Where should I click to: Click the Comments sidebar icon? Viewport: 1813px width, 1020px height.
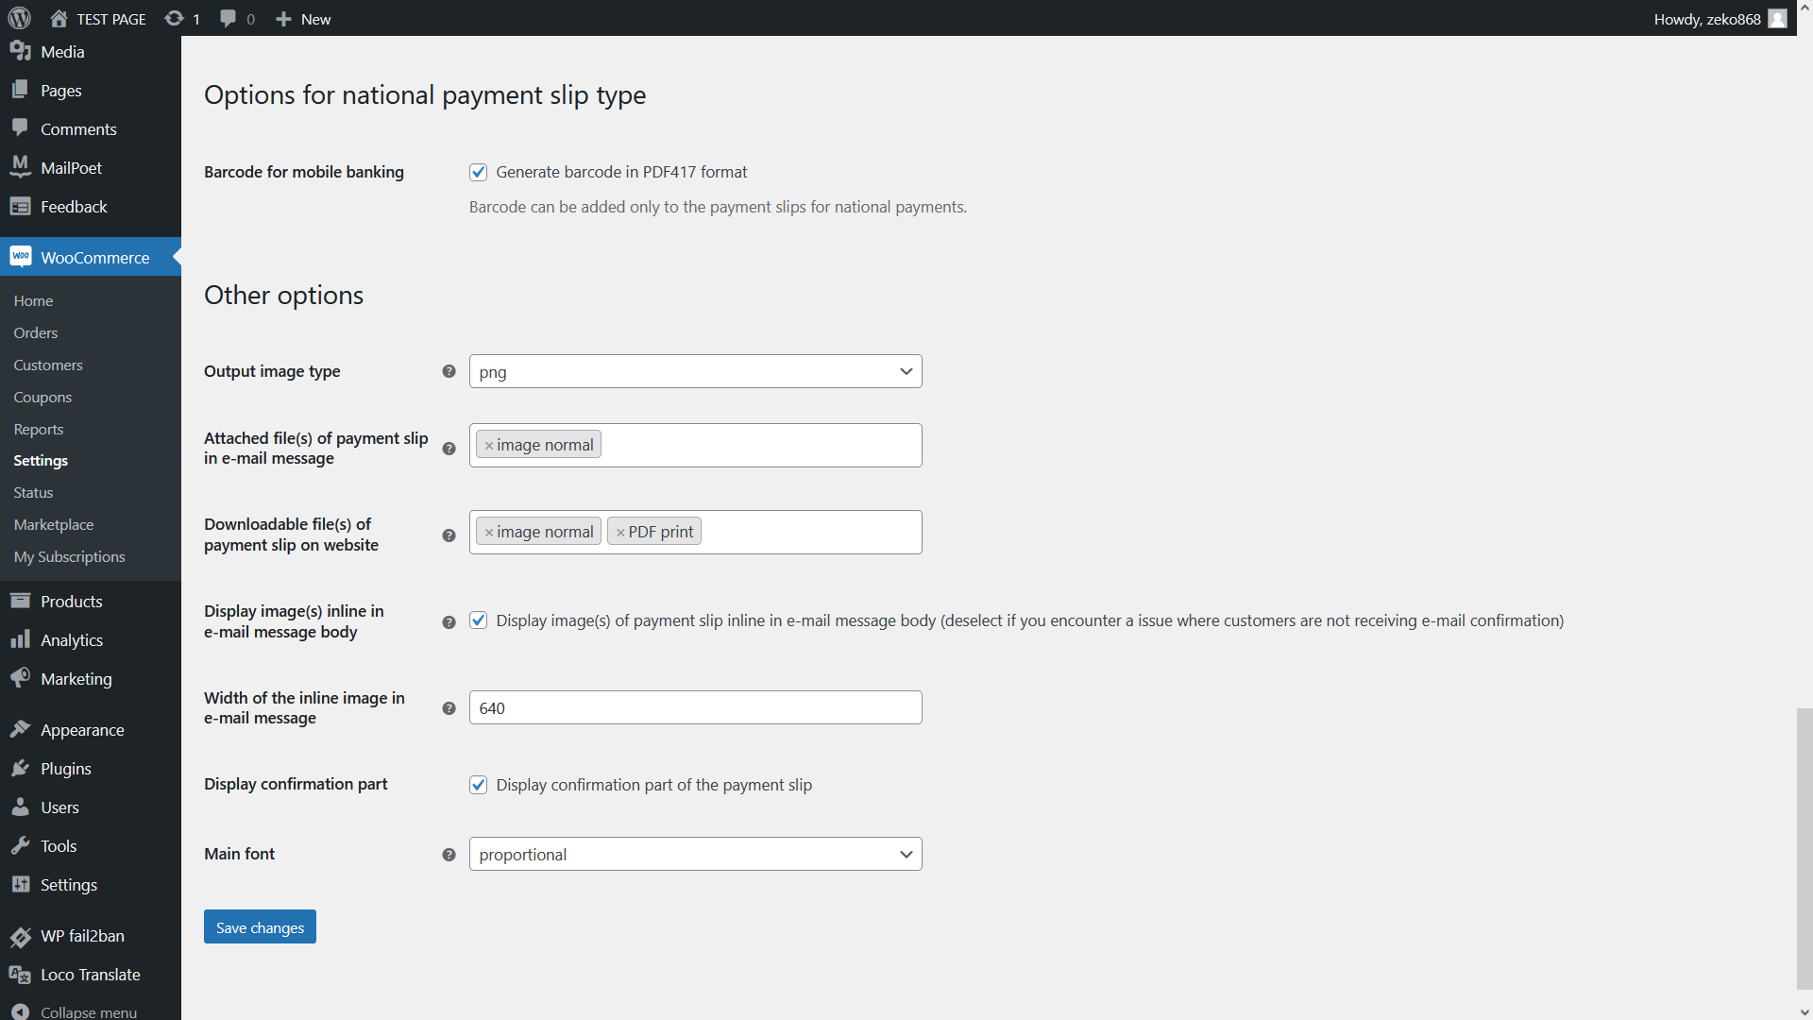[20, 128]
